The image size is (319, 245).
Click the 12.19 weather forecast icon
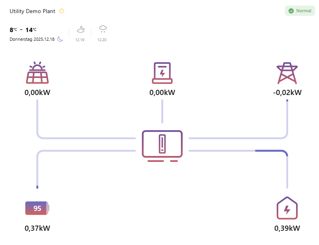pos(81,29)
